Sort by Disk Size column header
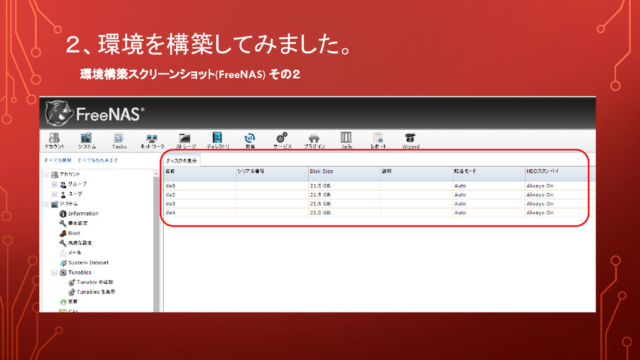Image resolution: width=640 pixels, height=360 pixels. 344,174
